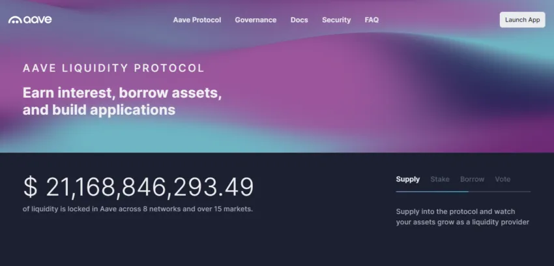554x266 pixels.
Task: Click the progress bar under the tabs
Action: [463, 192]
